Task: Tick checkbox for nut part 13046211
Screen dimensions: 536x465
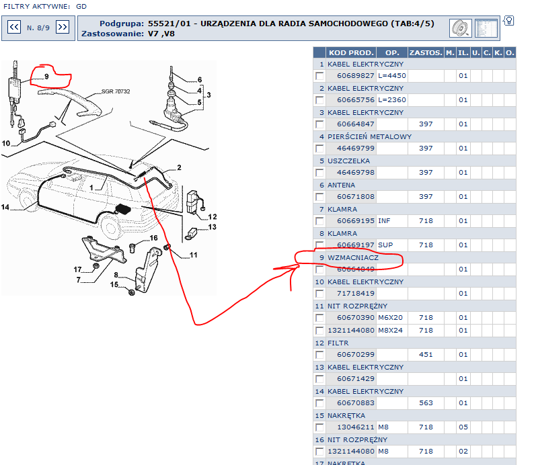Action: point(319,427)
